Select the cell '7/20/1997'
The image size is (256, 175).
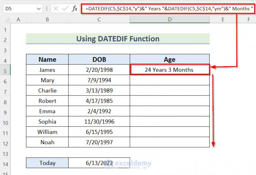tap(99, 142)
